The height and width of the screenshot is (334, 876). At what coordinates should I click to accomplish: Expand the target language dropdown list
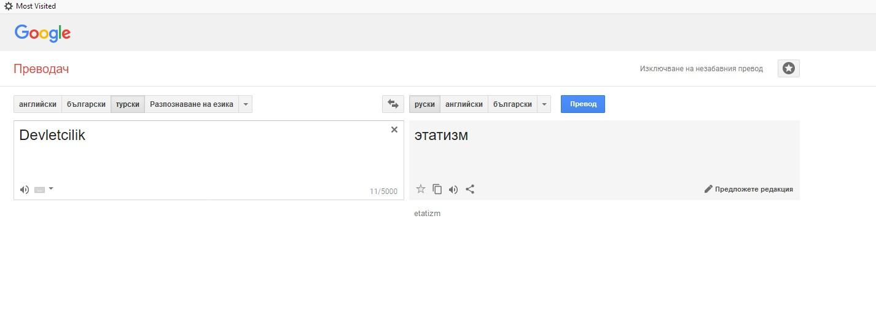point(544,104)
